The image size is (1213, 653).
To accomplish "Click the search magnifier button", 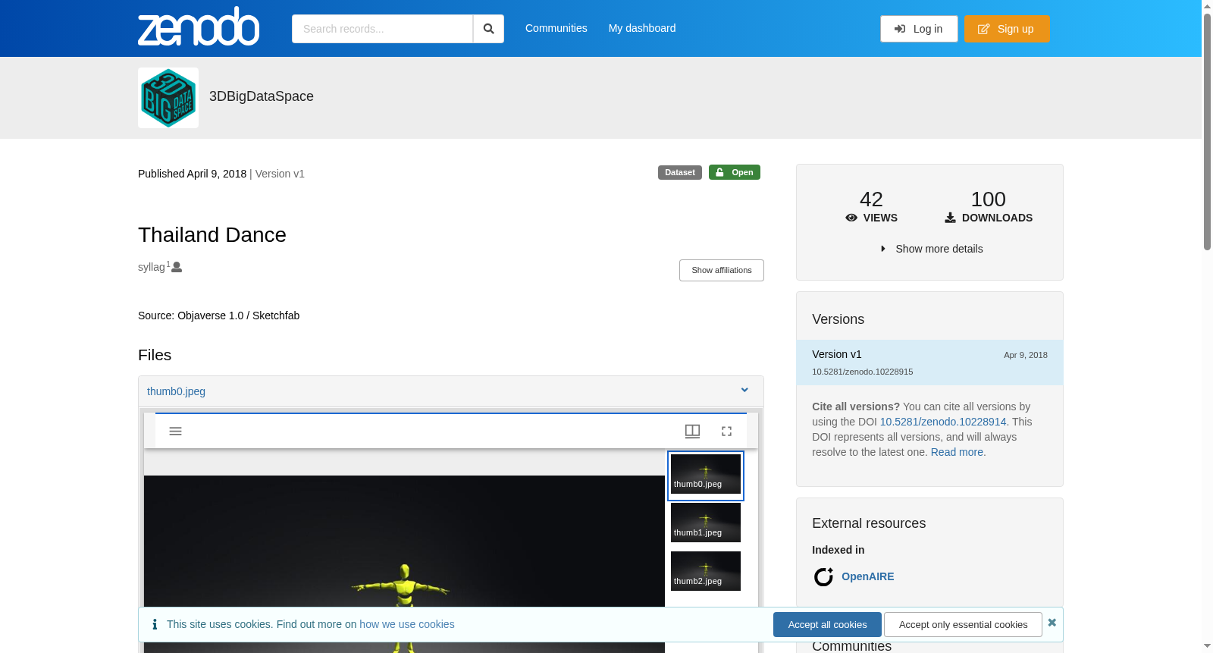I will pos(489,29).
